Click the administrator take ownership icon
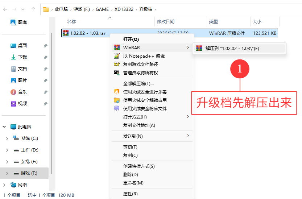Viewport: 302px width, 199px height. 116,72
